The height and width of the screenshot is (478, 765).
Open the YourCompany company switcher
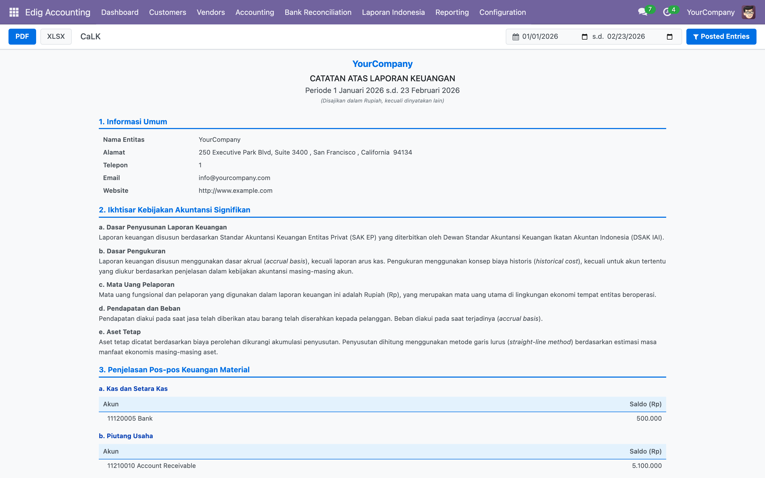pos(710,12)
